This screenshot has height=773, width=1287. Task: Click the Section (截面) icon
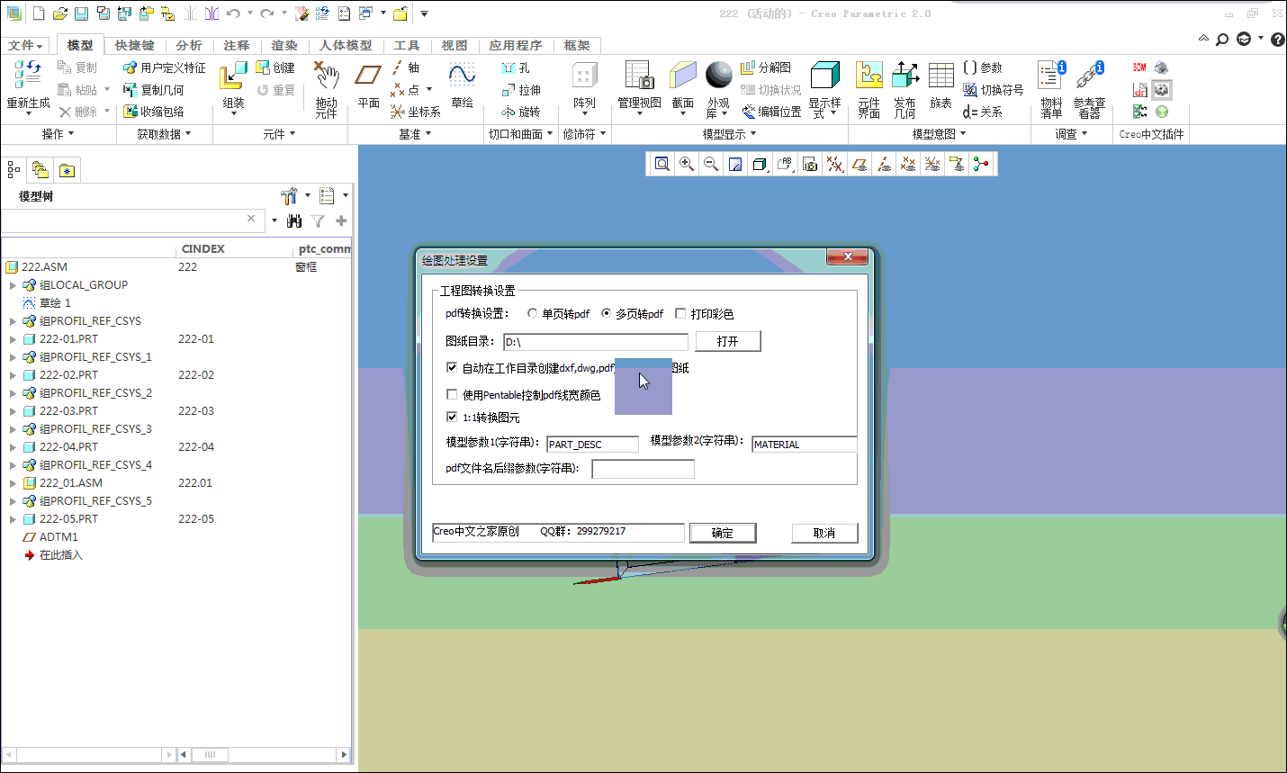coord(683,76)
